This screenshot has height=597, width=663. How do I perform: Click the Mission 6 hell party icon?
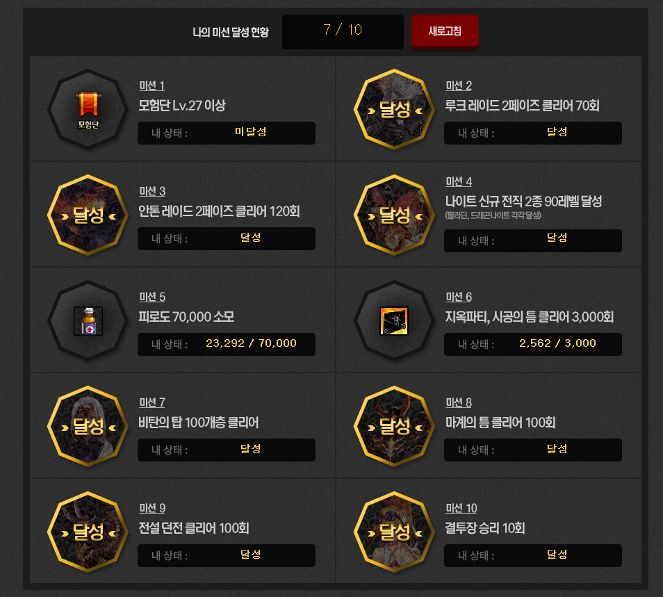[x=394, y=321]
